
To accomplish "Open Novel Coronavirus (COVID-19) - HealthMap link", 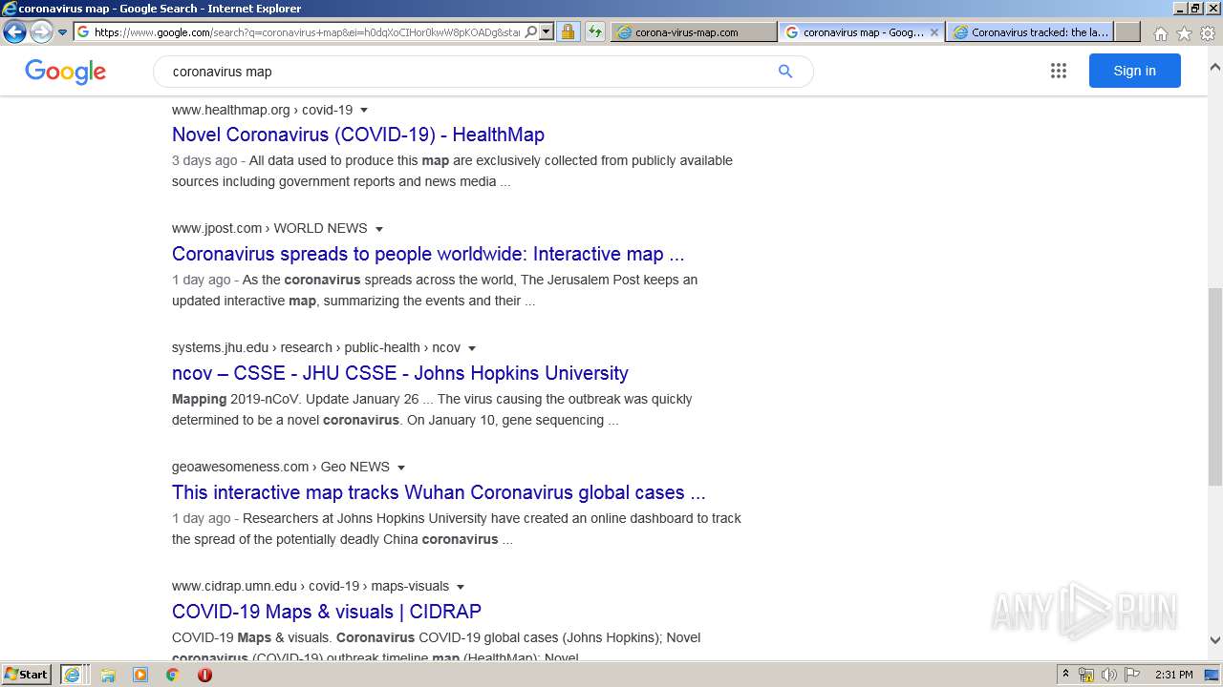I will 358,135.
